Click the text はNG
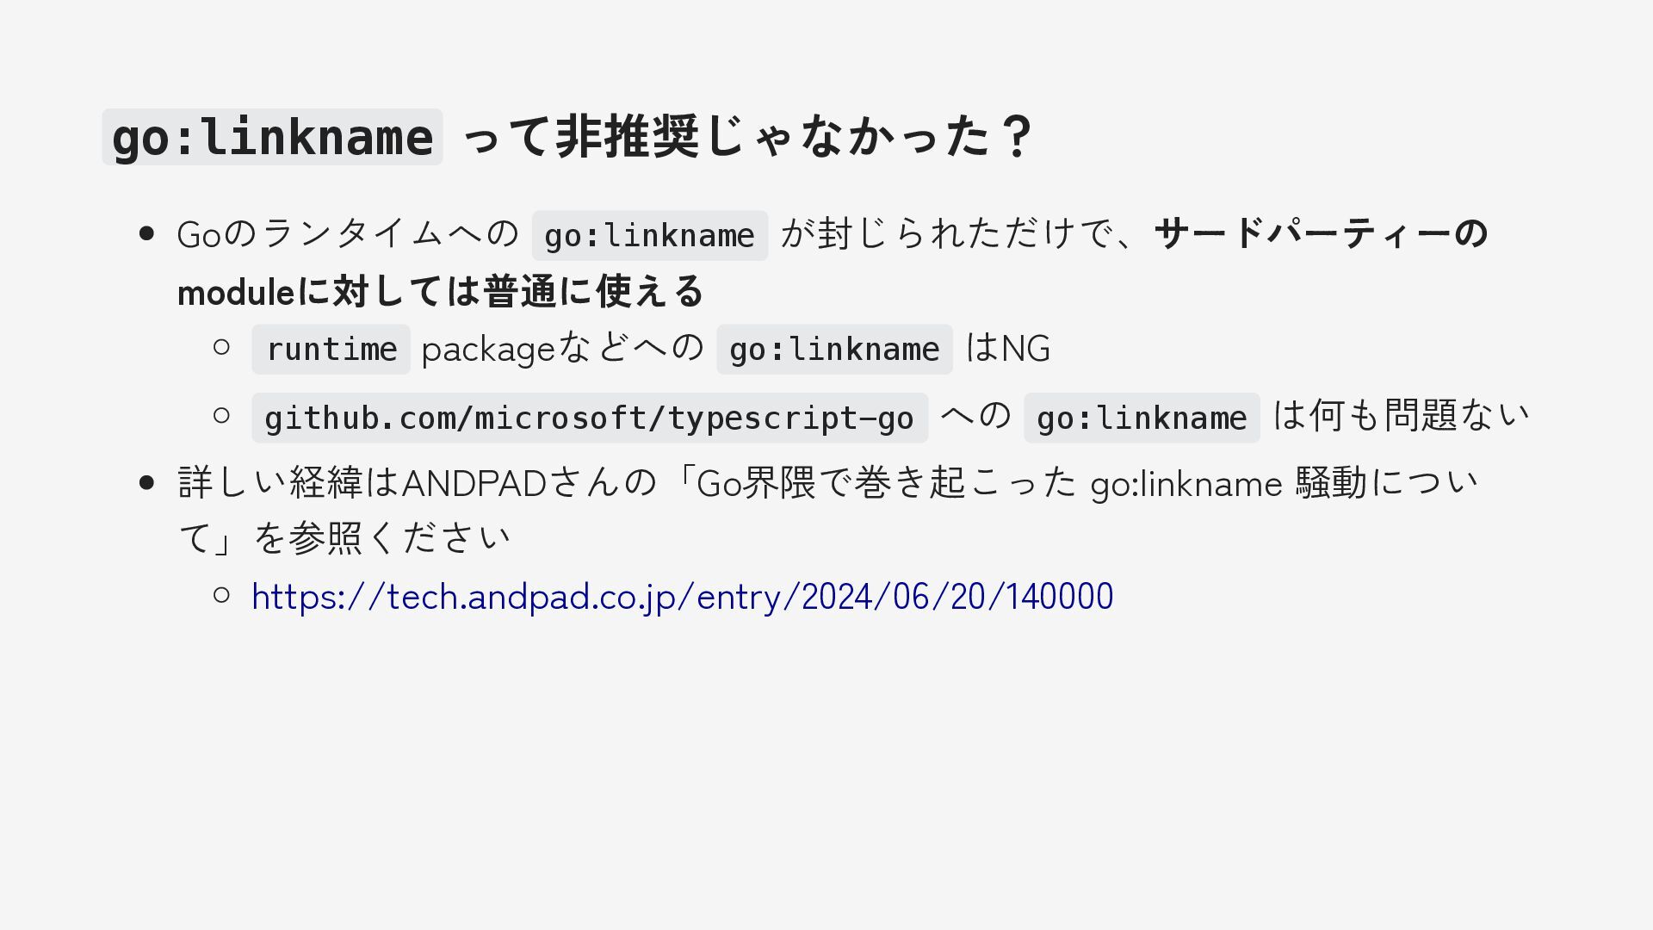This screenshot has height=930, width=1653. [1007, 349]
